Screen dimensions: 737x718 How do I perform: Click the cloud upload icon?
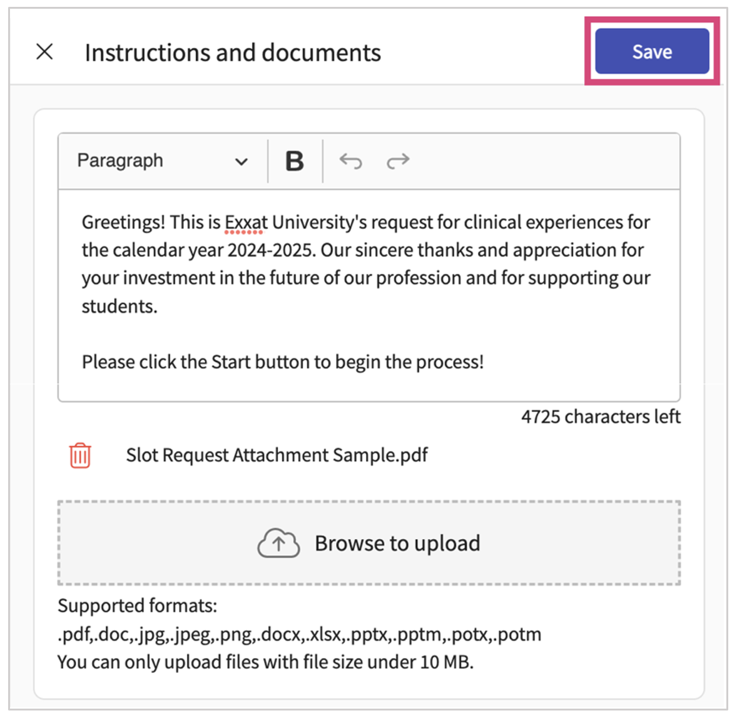(x=278, y=543)
